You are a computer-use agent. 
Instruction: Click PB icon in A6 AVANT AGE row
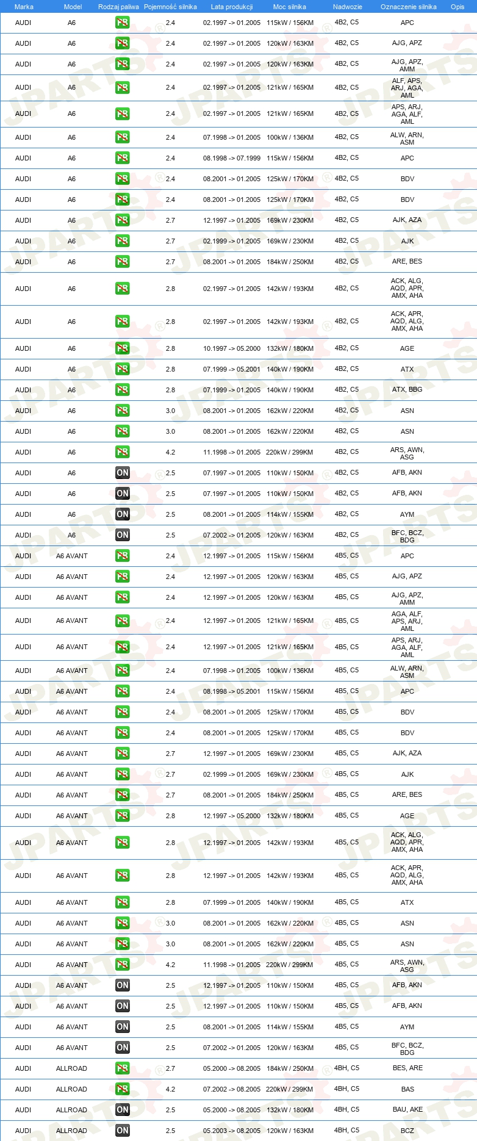pyautogui.click(x=123, y=816)
